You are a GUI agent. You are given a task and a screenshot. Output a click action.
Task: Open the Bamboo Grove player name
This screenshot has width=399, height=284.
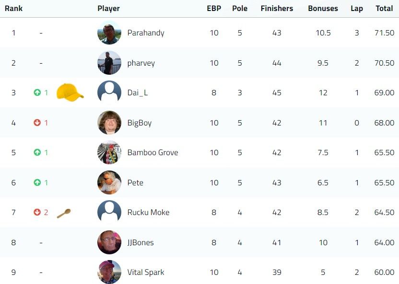(x=153, y=152)
